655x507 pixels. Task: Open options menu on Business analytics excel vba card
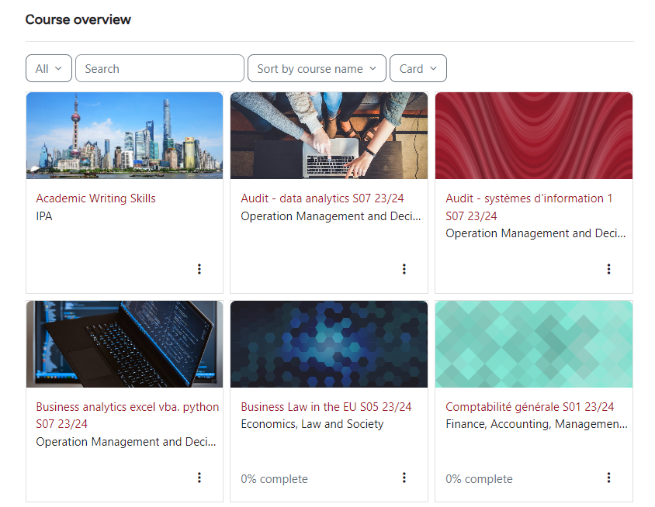coord(199,478)
